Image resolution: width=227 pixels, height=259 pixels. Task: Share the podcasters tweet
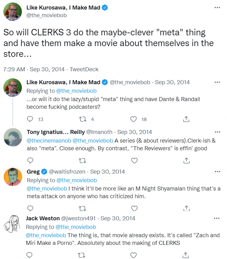186,119
